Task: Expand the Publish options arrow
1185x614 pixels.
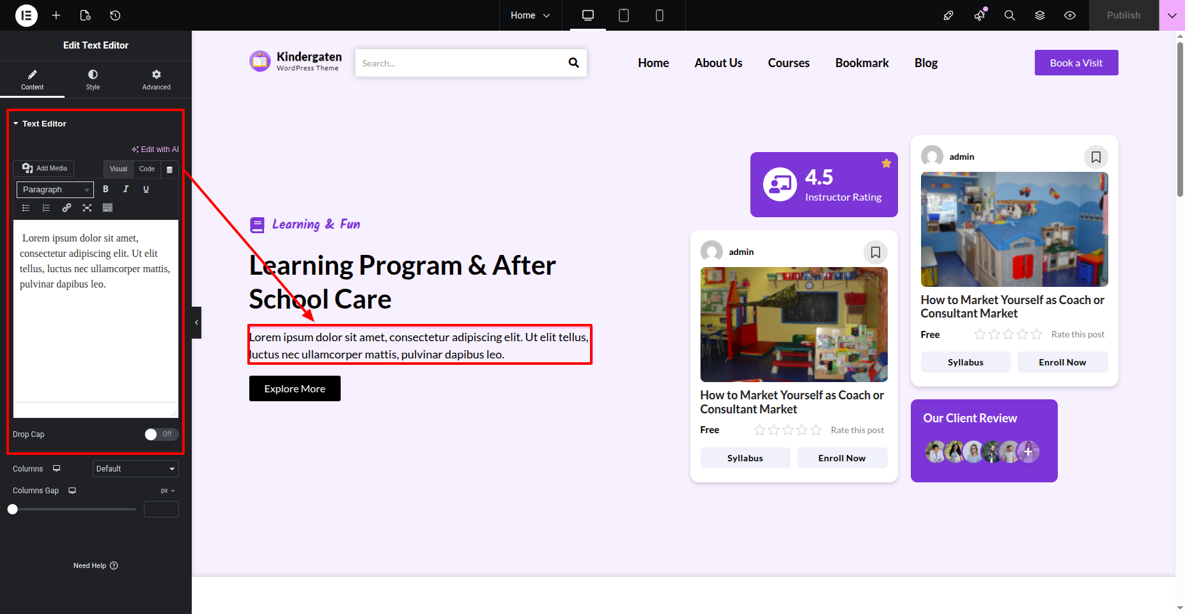Action: pos(1172,15)
